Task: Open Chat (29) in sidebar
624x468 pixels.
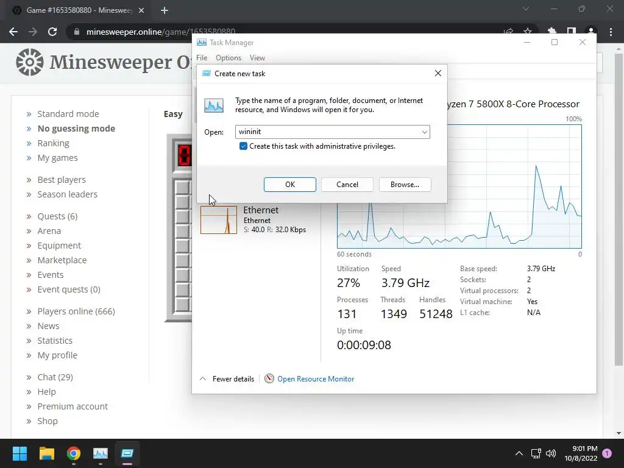Action: tap(55, 377)
